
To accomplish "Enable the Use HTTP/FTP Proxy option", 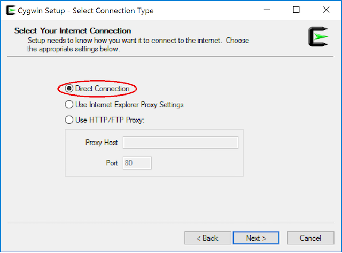I will [69, 120].
